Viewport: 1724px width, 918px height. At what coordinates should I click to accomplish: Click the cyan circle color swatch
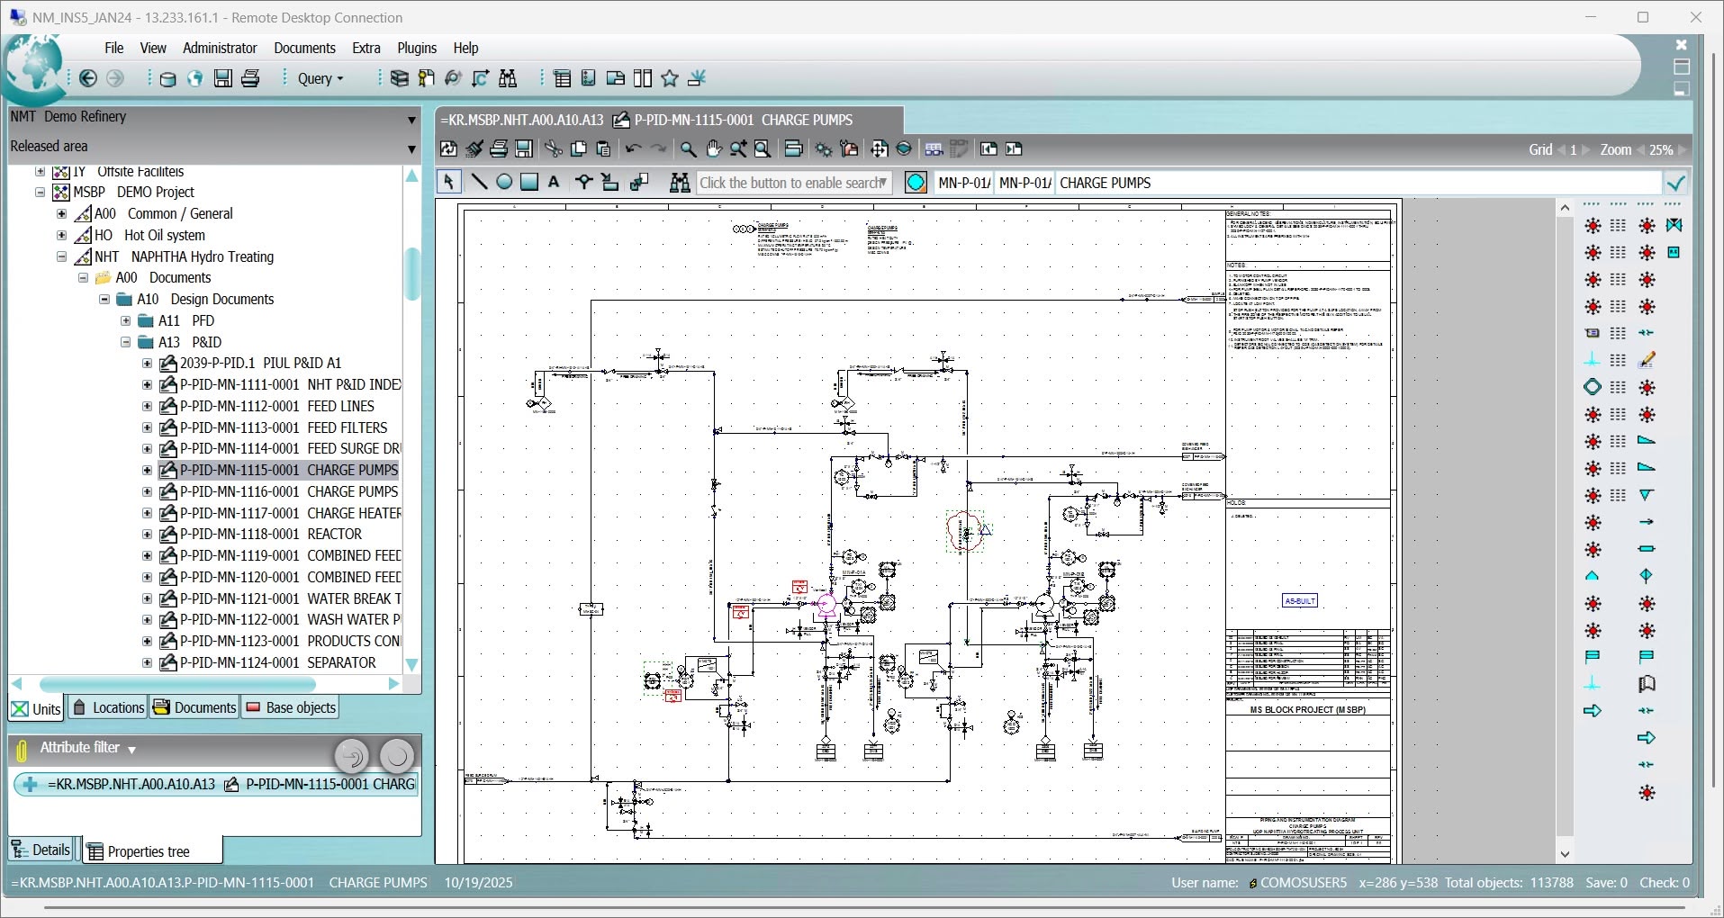pos(916,183)
